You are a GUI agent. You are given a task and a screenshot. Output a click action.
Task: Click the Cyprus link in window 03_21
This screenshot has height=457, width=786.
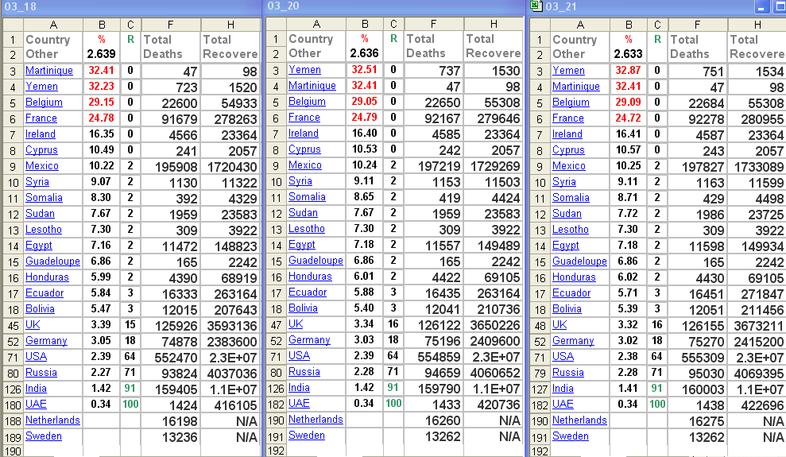pos(568,150)
